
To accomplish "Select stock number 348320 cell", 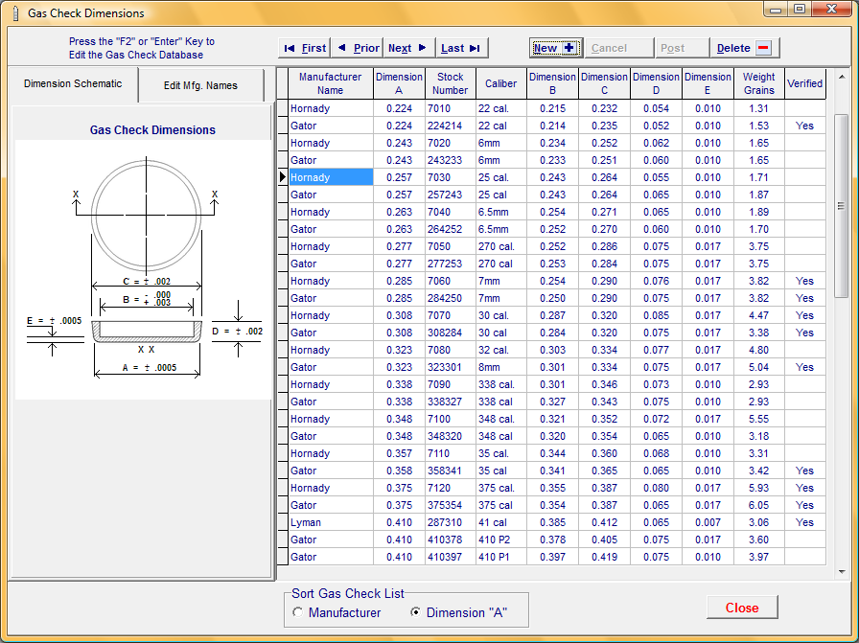I will click(451, 436).
